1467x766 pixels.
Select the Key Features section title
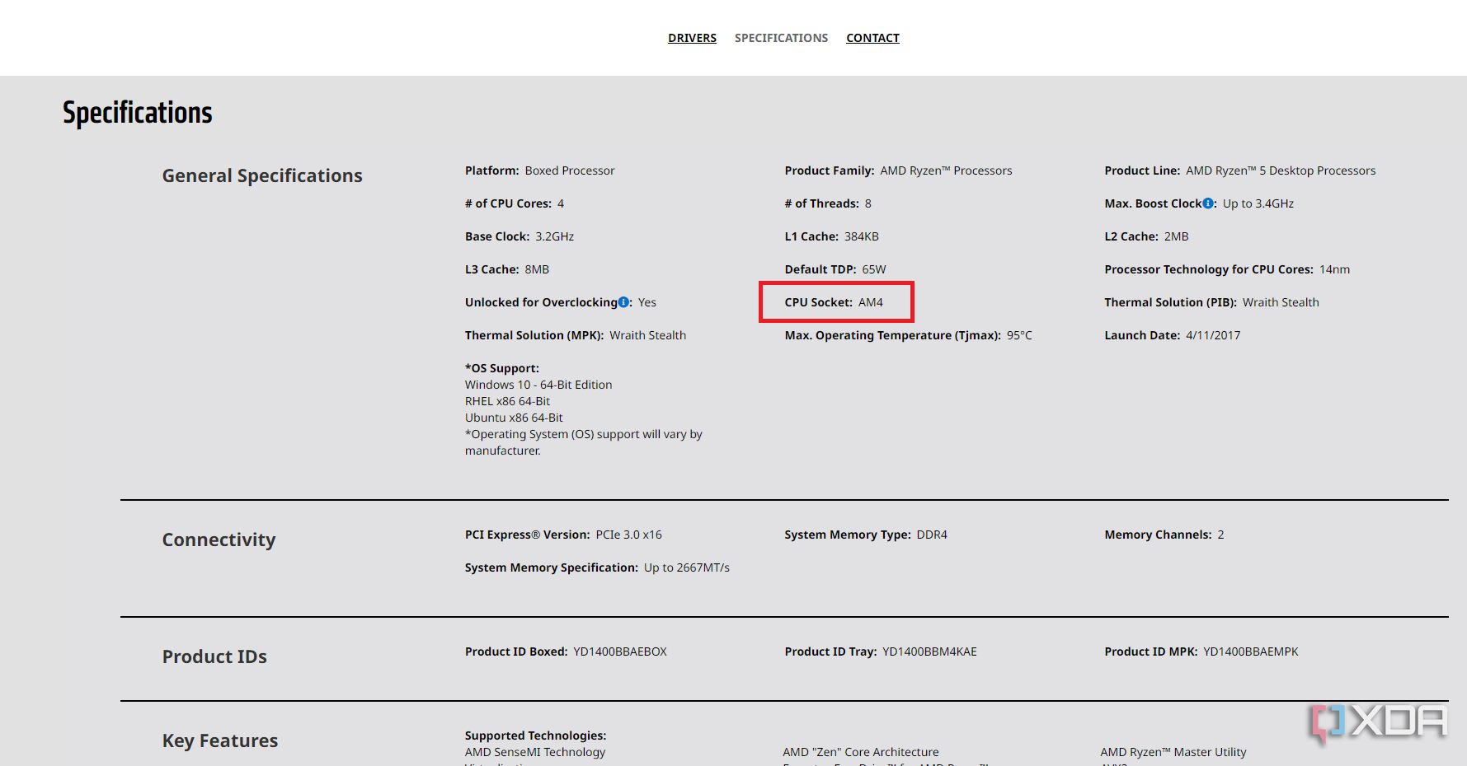coord(220,740)
